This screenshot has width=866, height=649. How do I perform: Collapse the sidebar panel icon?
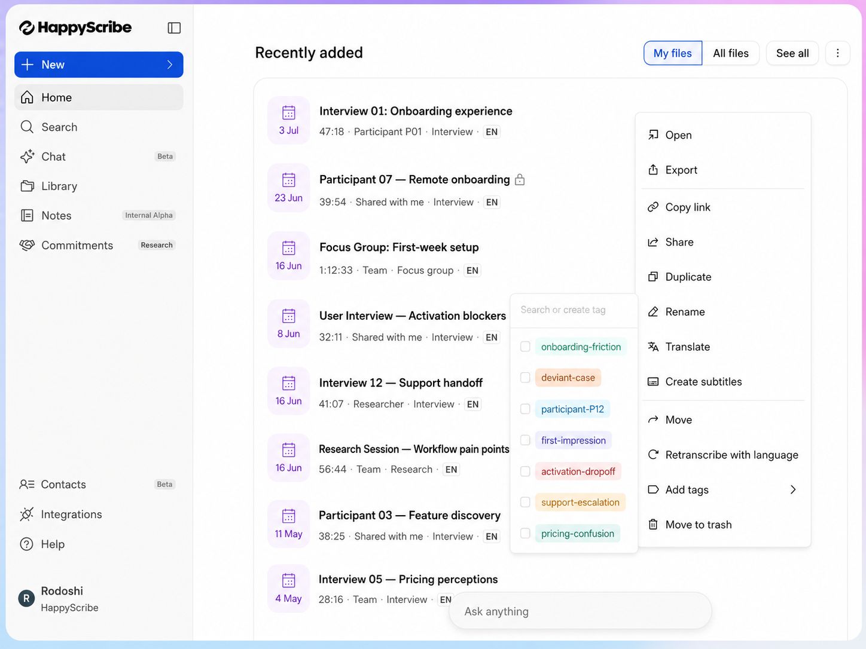(174, 28)
